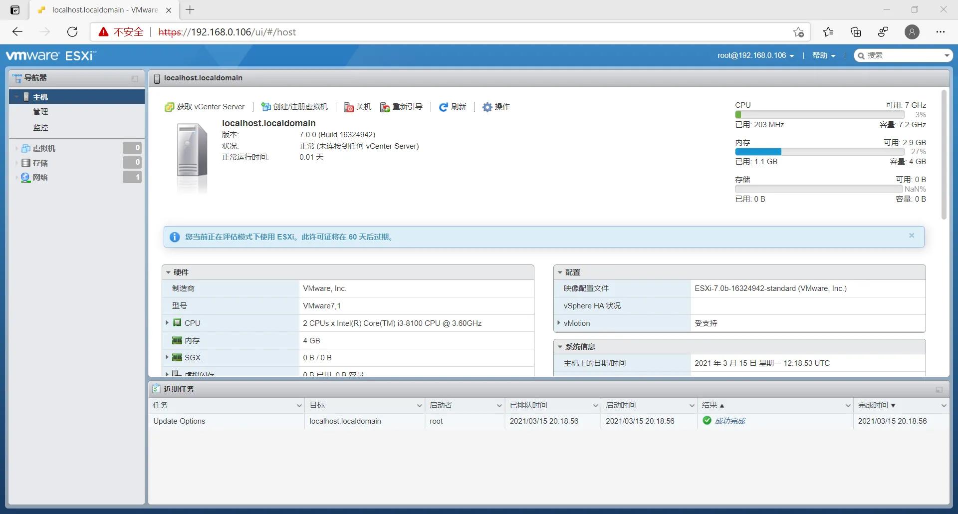Click the CPU usage bar
Viewport: 958px width, 514px height.
pyautogui.click(x=820, y=115)
